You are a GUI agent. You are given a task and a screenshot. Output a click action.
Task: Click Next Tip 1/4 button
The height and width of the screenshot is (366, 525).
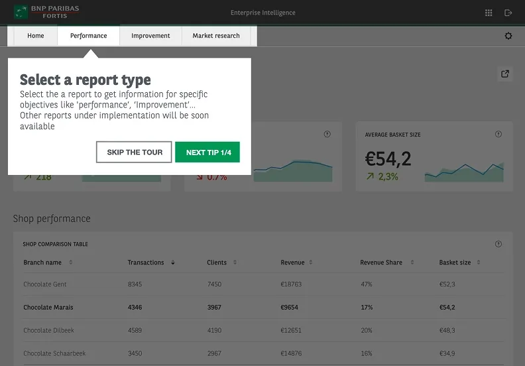click(x=207, y=152)
